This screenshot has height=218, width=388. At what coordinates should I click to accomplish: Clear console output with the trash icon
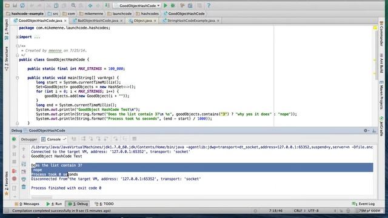tap(24, 187)
